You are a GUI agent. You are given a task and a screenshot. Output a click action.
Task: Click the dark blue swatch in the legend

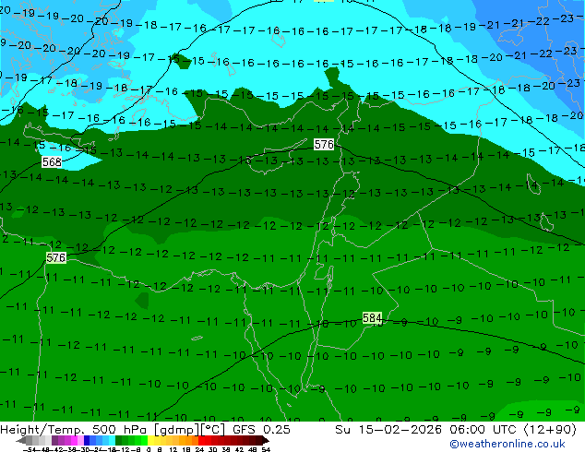87,440
